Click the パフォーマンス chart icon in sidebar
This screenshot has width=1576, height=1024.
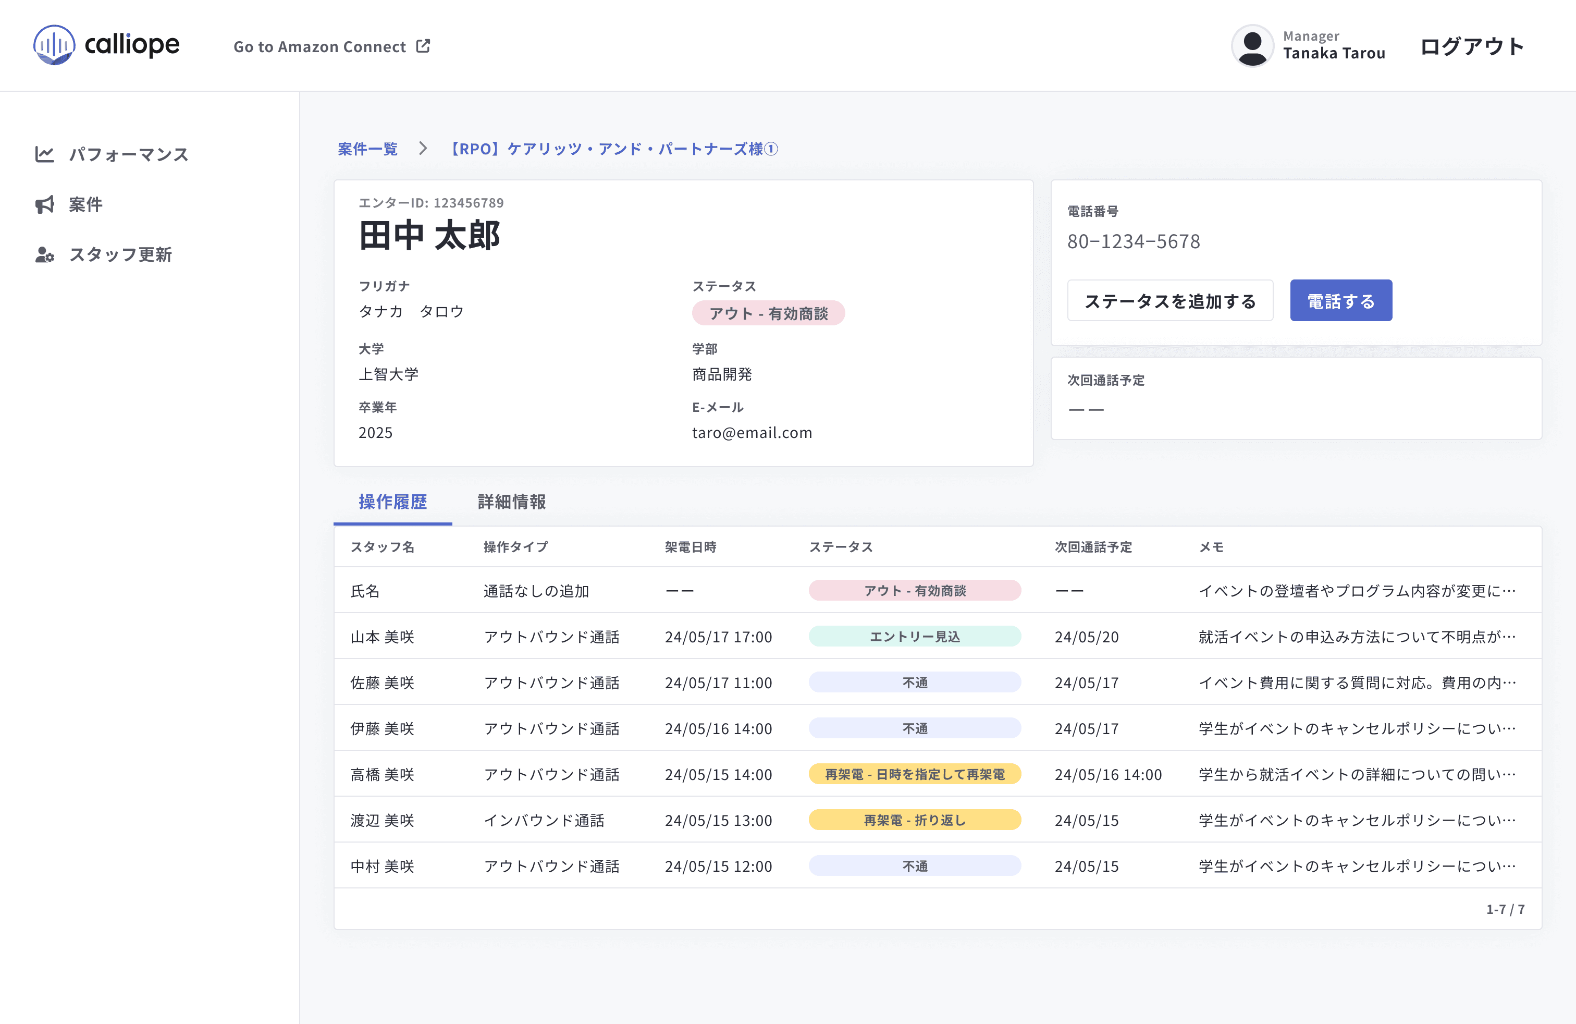pyautogui.click(x=44, y=154)
